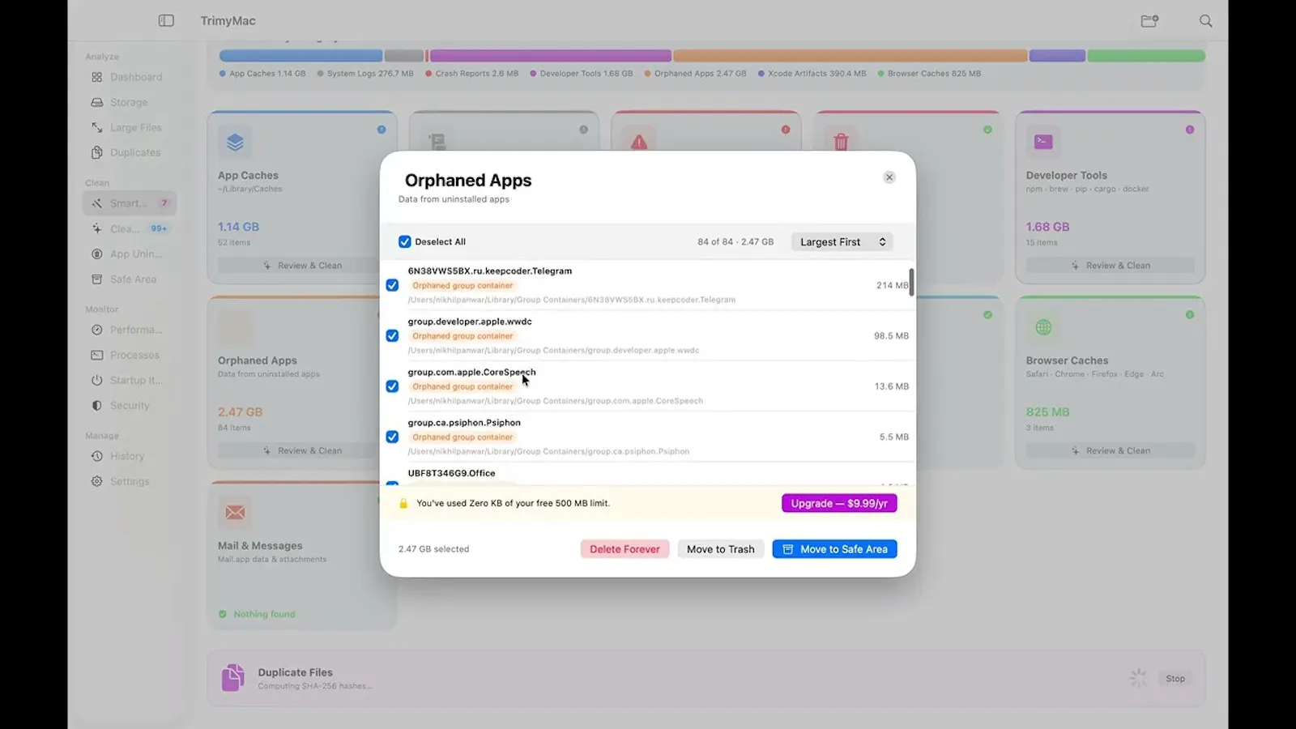This screenshot has height=729, width=1296.
Task: Open Security in the sidebar
Action: pos(130,405)
